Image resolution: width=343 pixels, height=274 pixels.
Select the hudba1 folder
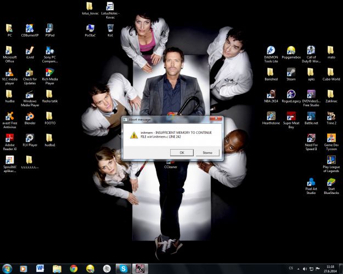coord(50,140)
